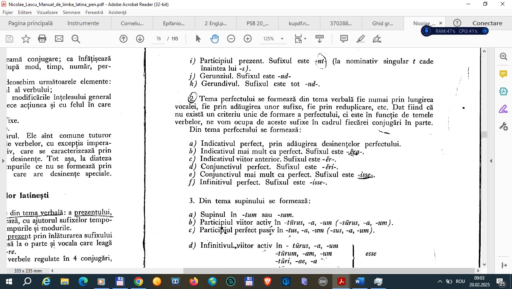The image size is (512, 289).
Task: Open the PSB 20_... document tab
Action: (x=258, y=23)
